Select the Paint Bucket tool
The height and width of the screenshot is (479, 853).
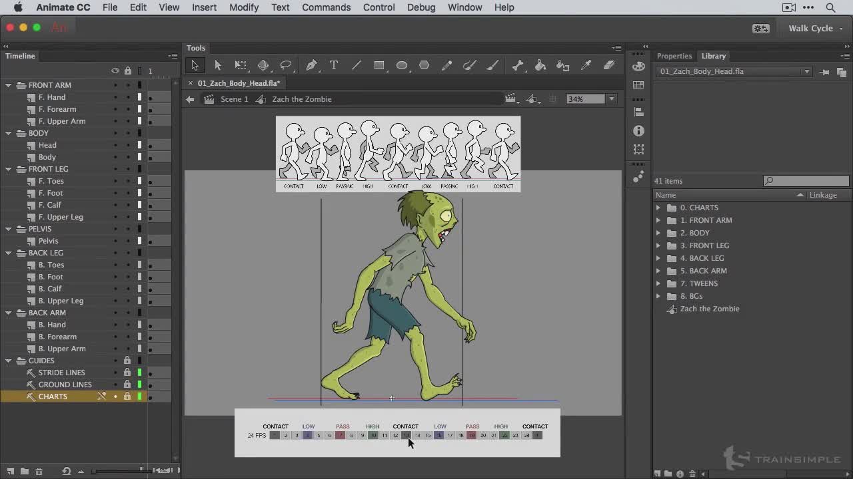coord(540,65)
